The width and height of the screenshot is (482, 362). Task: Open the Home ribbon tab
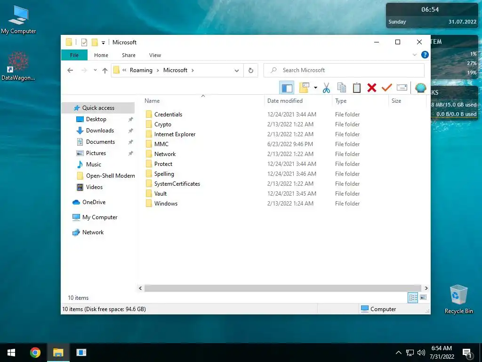click(x=101, y=55)
